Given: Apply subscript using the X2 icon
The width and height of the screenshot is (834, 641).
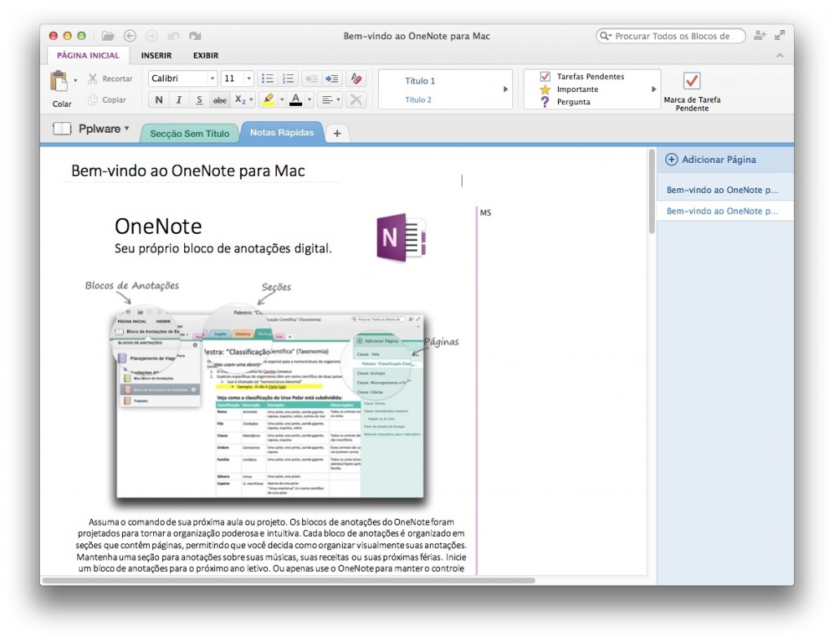Looking at the screenshot, I should tap(241, 99).
